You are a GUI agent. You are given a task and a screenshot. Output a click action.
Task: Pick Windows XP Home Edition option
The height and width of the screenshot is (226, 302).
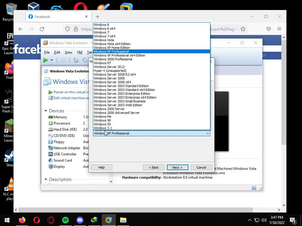click(x=151, y=48)
